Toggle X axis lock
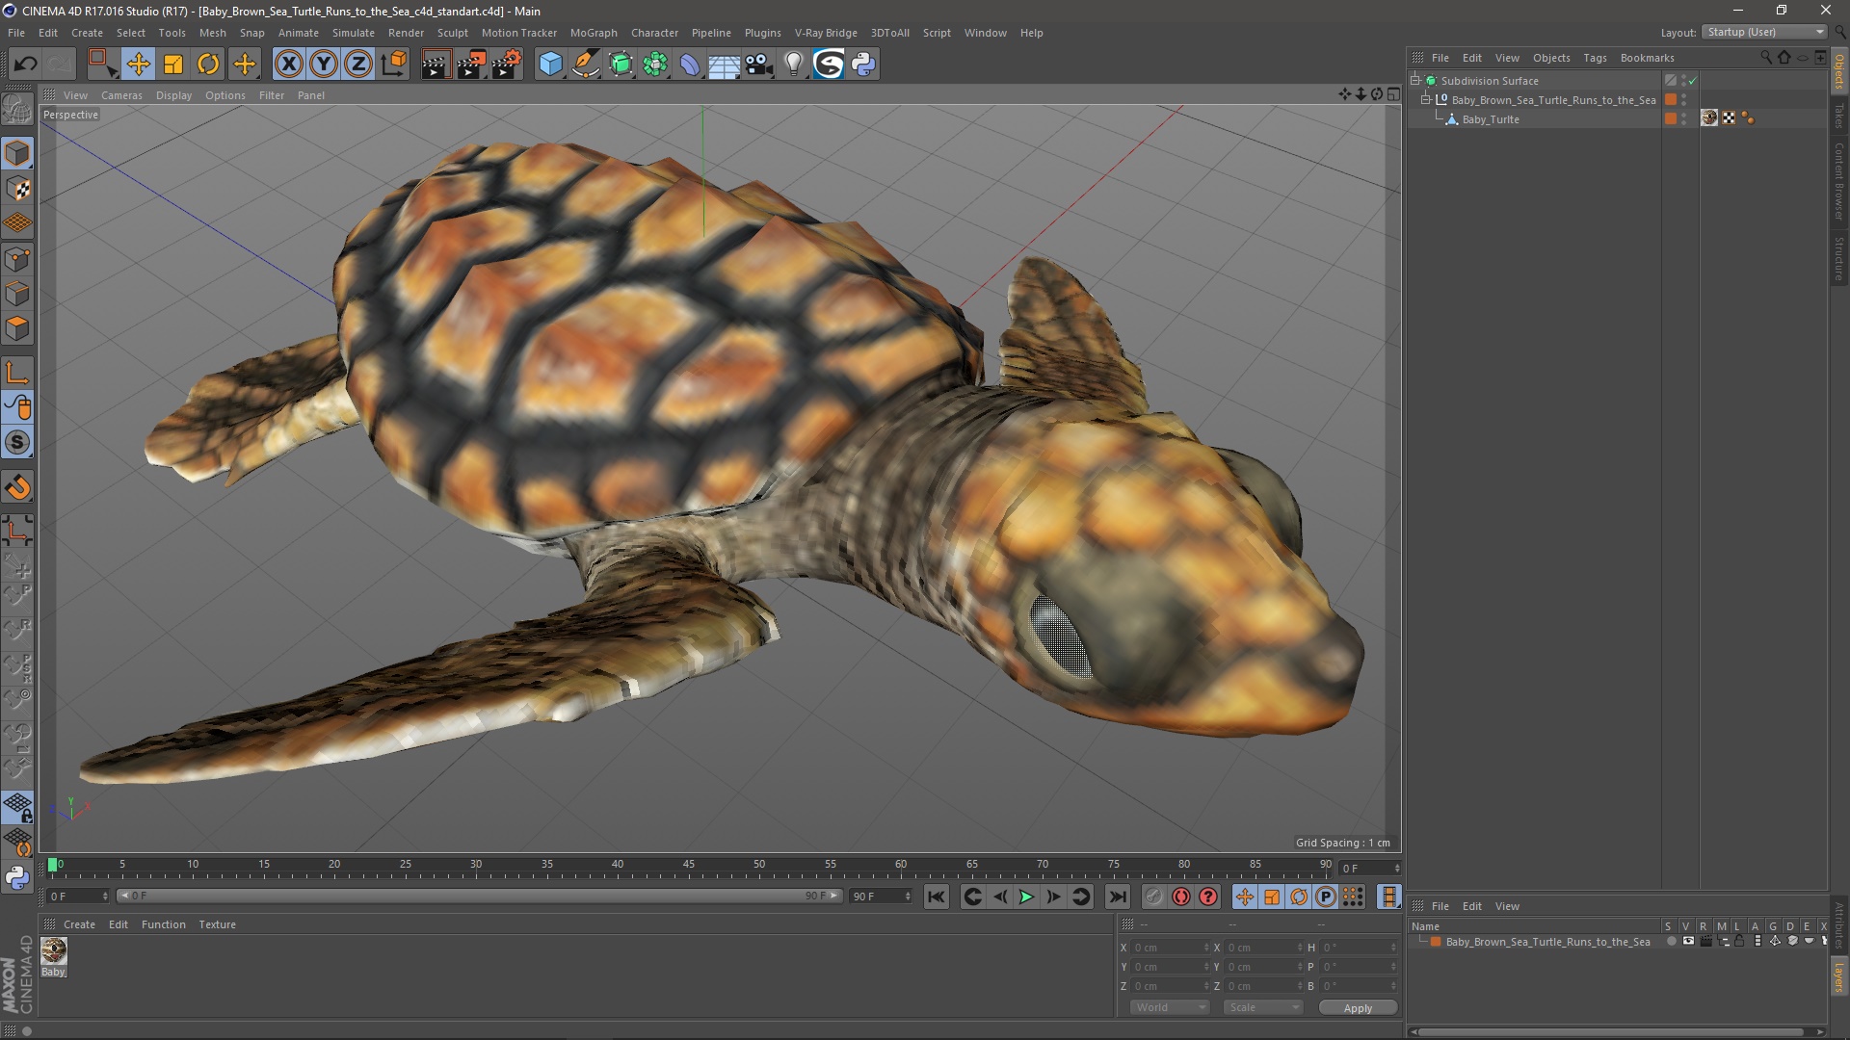The width and height of the screenshot is (1850, 1040). coord(288,65)
